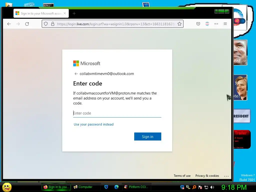Click the email collabvmtimevm0@outlook.com text
The width and height of the screenshot is (256, 192).
(x=107, y=74)
